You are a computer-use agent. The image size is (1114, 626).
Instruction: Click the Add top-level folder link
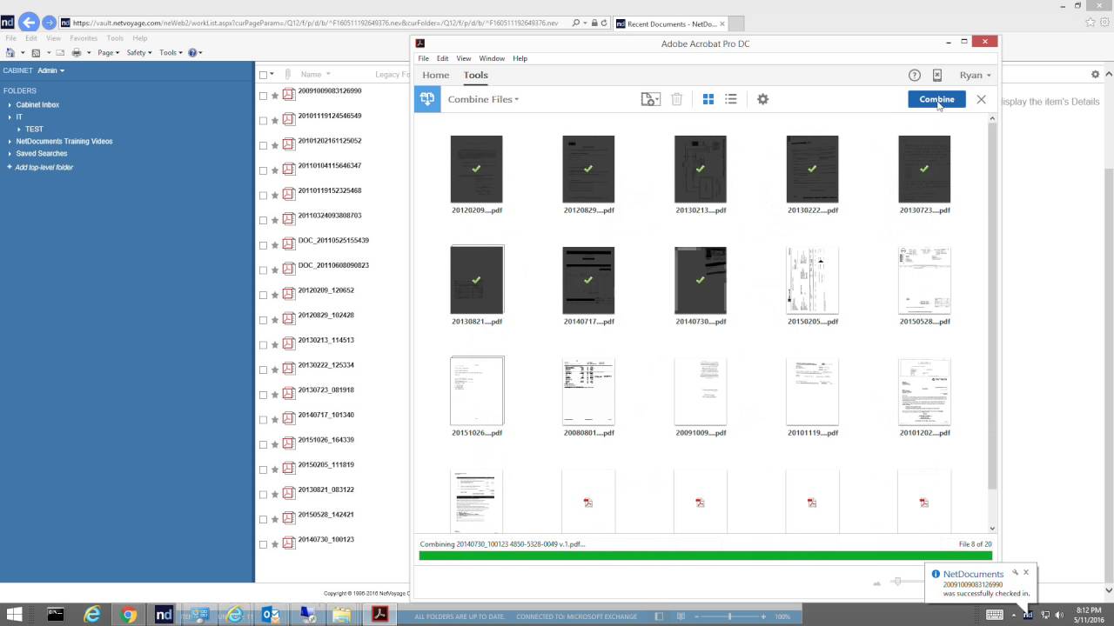tap(44, 167)
